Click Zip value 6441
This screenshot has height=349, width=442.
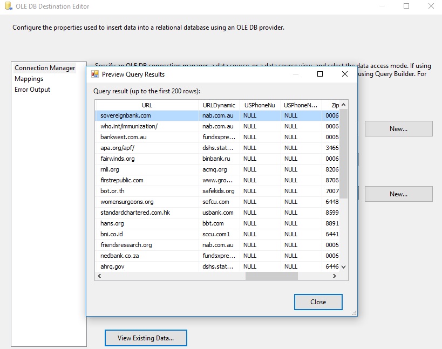[x=331, y=234]
